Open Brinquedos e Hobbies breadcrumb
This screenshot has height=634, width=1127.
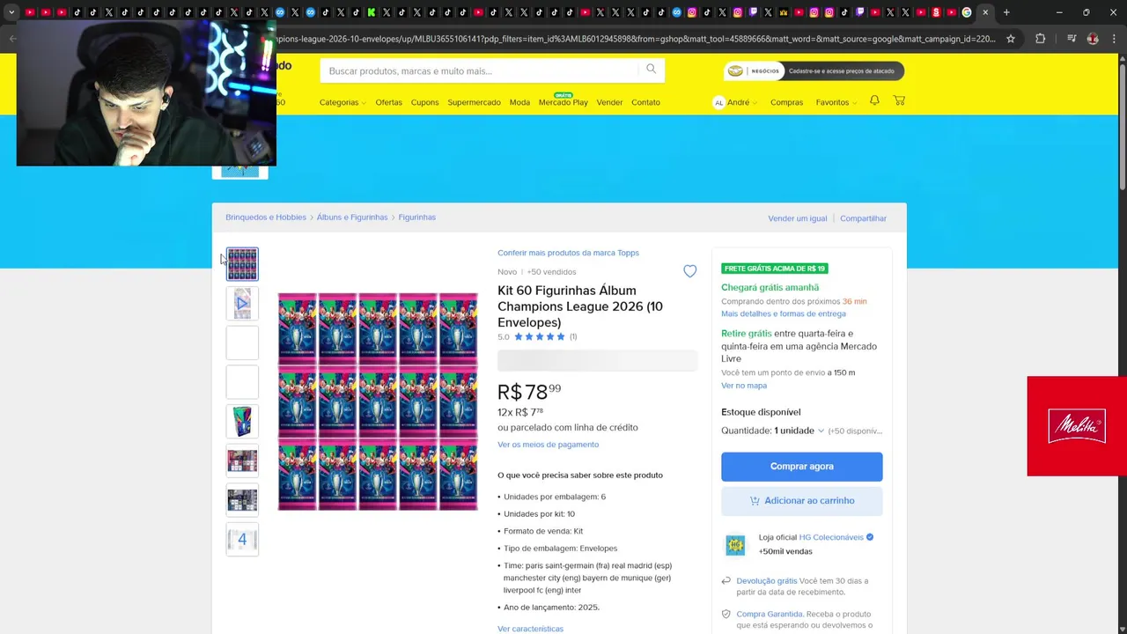click(266, 217)
